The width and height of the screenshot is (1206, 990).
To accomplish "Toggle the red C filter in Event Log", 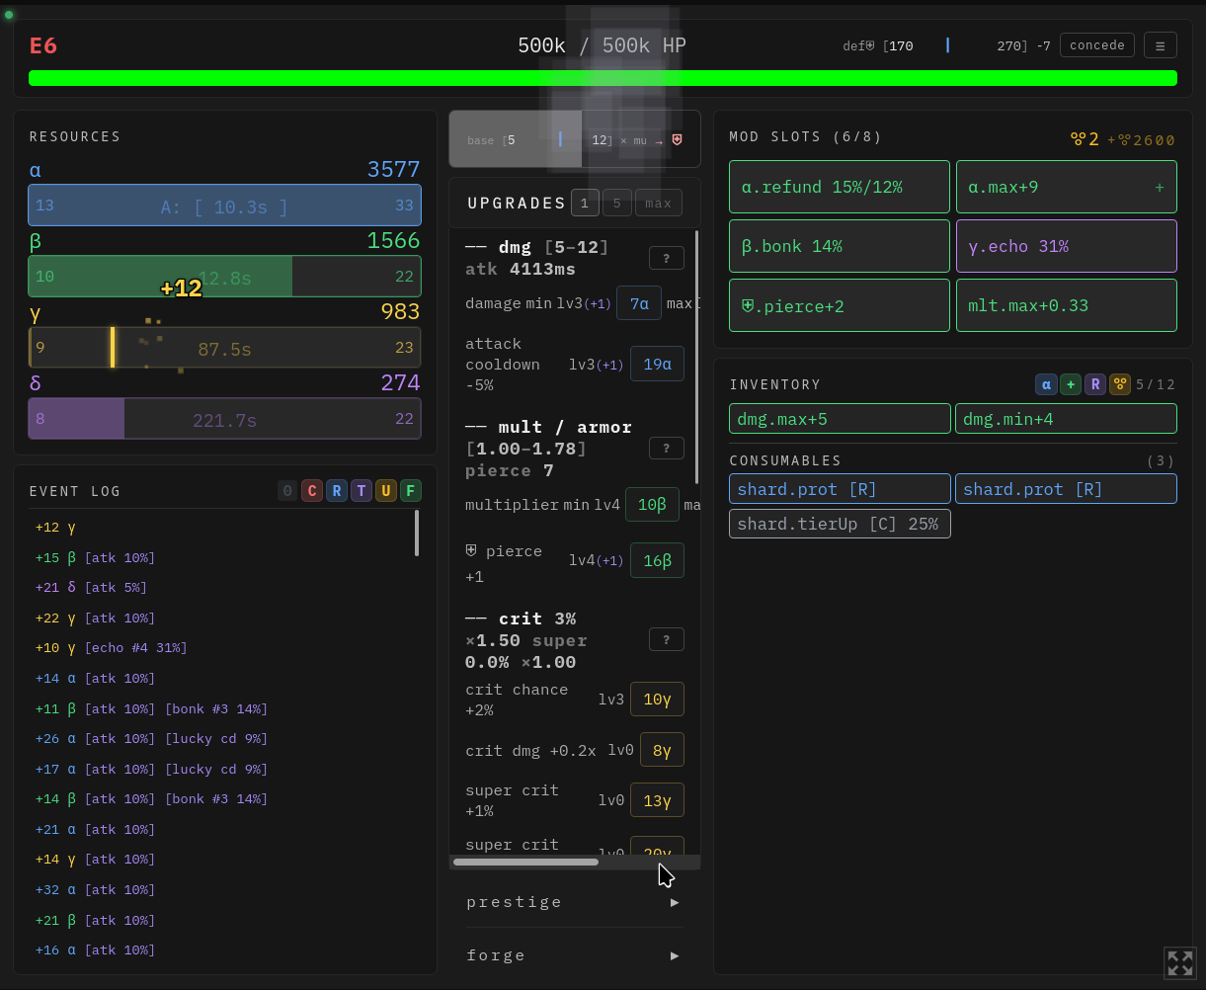I will (x=312, y=490).
